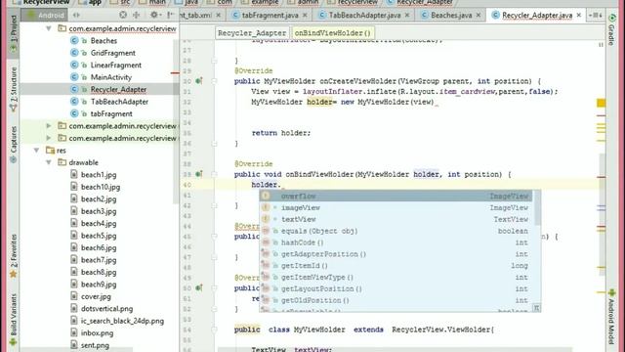Image resolution: width=625 pixels, height=352 pixels.
Task: Open the Project tool window tab
Action: coord(14,34)
